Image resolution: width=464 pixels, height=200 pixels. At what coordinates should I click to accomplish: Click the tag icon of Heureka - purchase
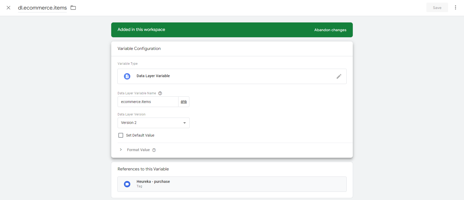[127, 184]
